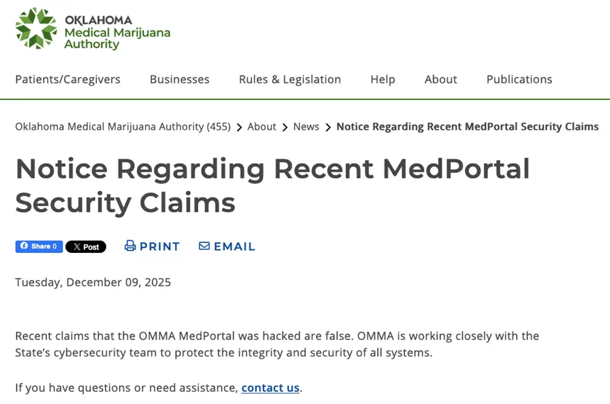Viewport: 610px width, 404px height.
Task: Open the About navigation menu
Action: pyautogui.click(x=440, y=79)
